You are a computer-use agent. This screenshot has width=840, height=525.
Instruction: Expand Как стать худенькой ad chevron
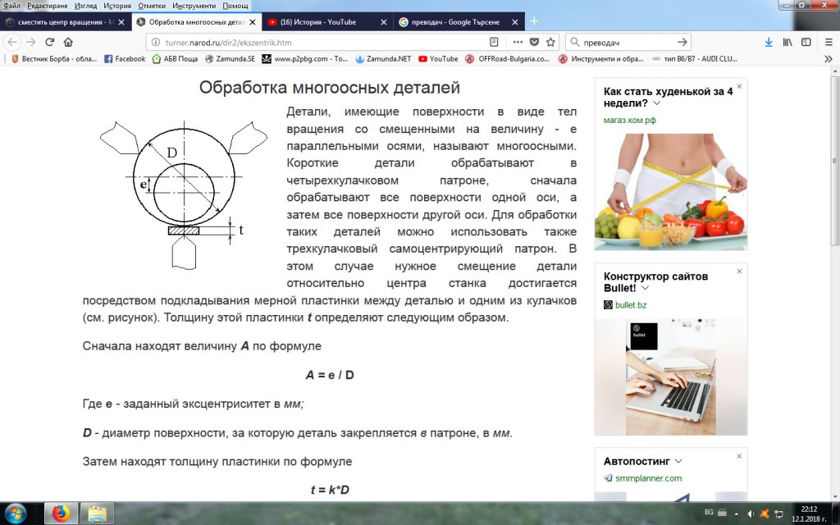point(657,103)
